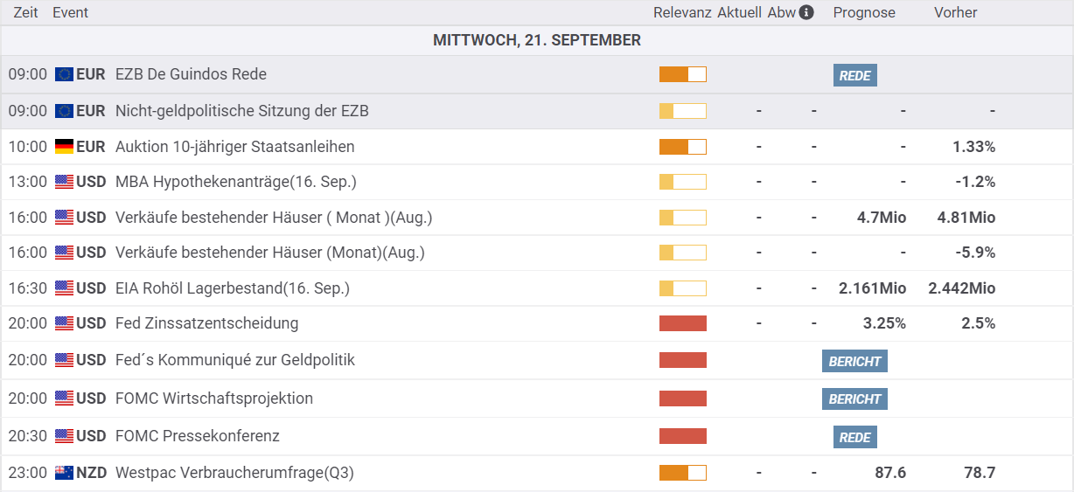Click REDE badge for EZB De Guindos

pos(854,75)
